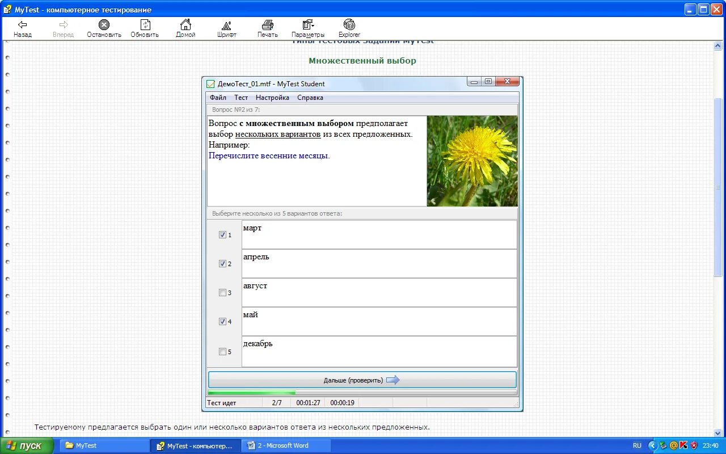
Task: Click Перечислите весенние месяцы question text
Action: coord(269,155)
